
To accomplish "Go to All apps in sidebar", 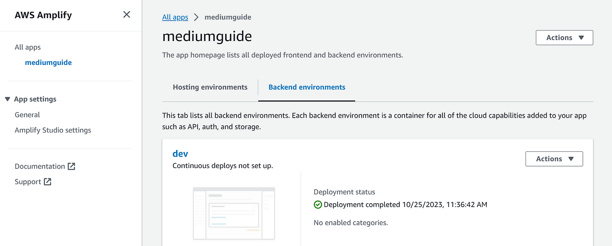I will pyautogui.click(x=27, y=47).
